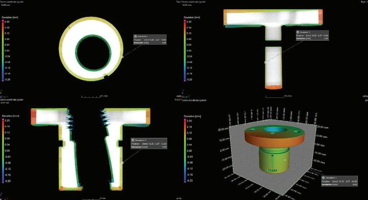Select the Top 1 view label

(x=179, y=2)
